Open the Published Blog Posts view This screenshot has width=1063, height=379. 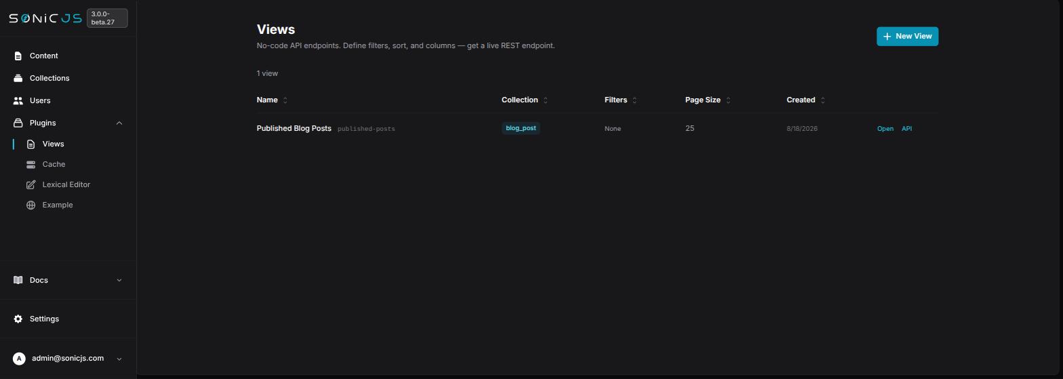885,129
